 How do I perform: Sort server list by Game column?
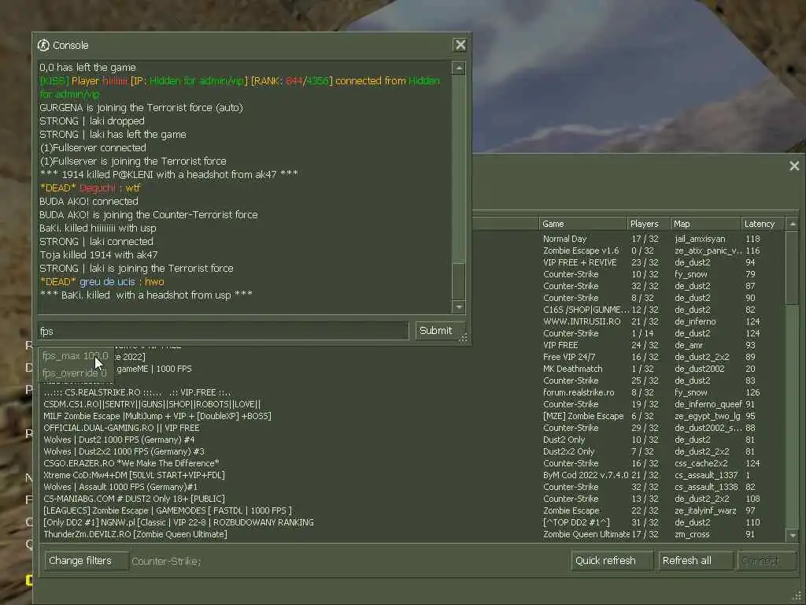coord(583,224)
